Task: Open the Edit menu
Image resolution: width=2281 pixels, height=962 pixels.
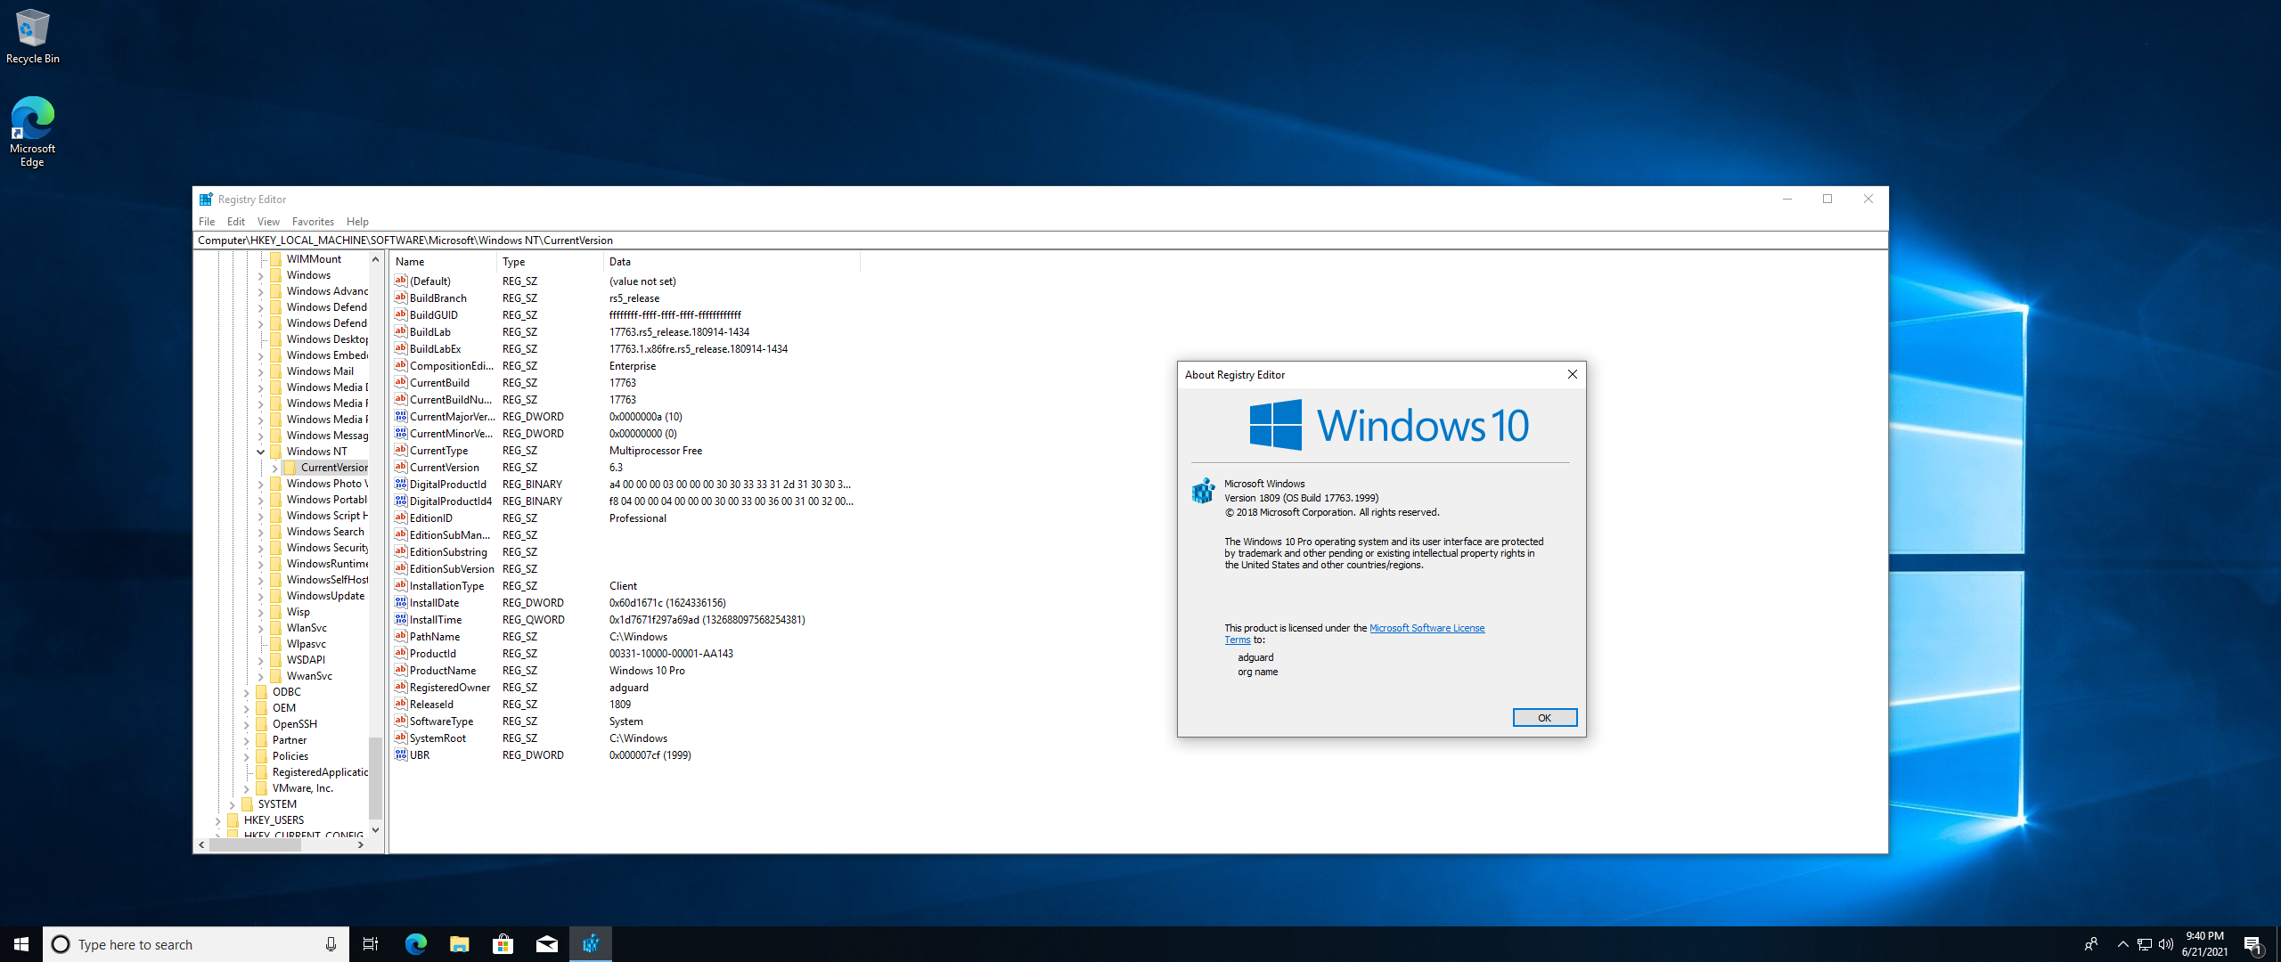Action: click(236, 222)
